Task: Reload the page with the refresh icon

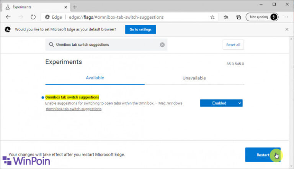Action: pos(33,17)
